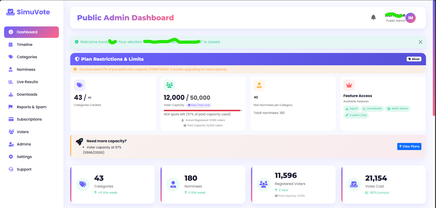Click the Subscriptions card icon
436x208 pixels.
[11, 119]
